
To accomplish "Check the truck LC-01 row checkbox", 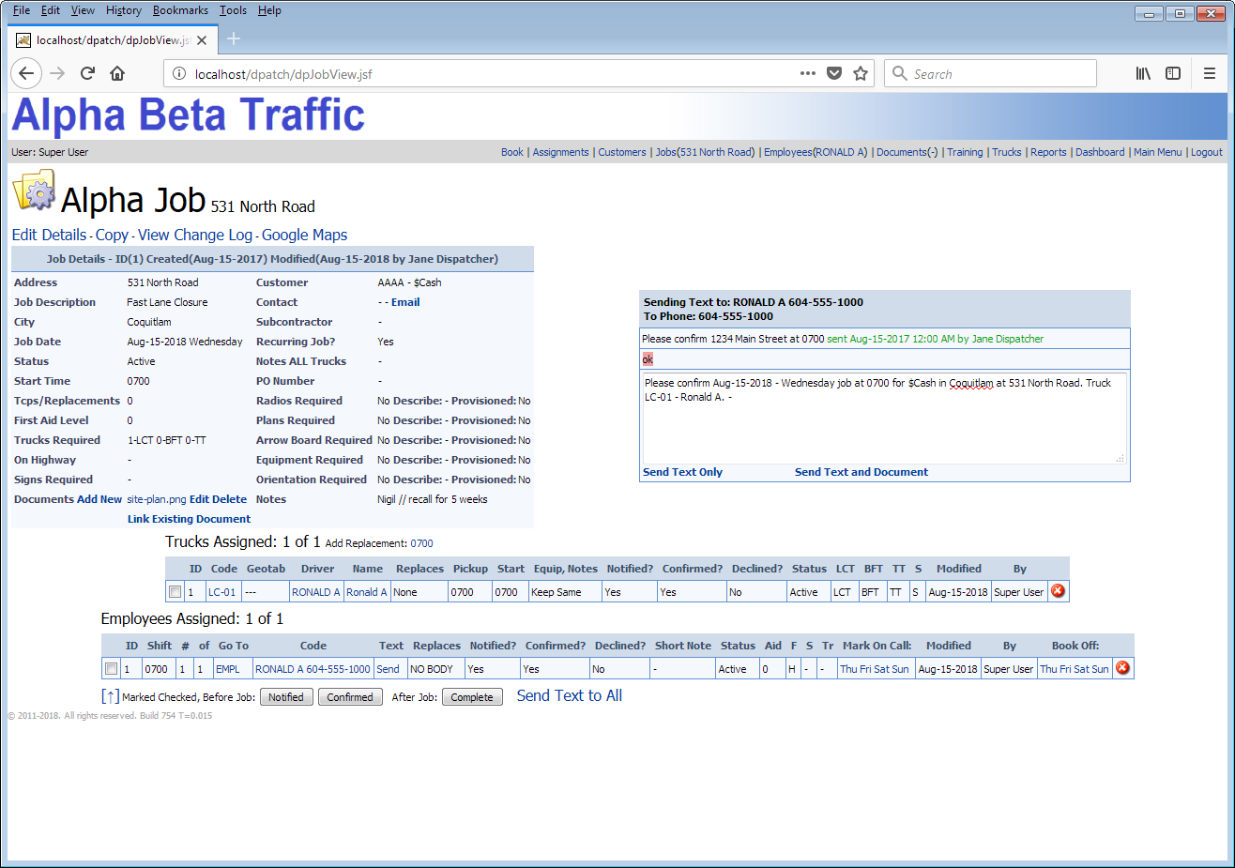I will pyautogui.click(x=175, y=592).
